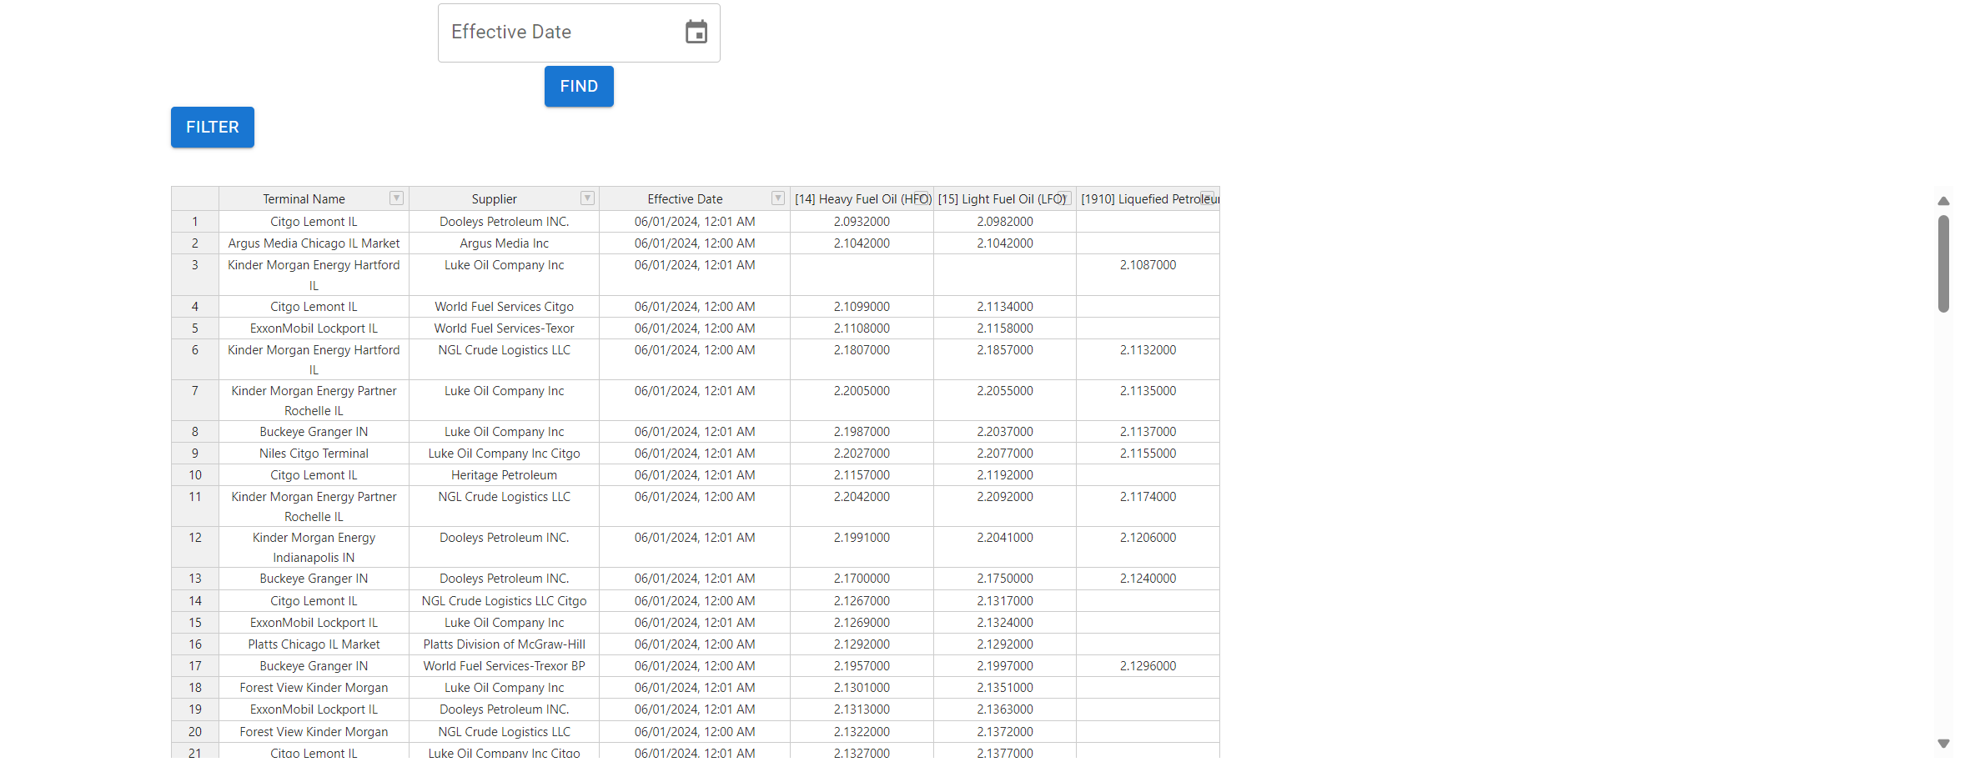Click NGL Crude Logistics LLC Citgo cell
This screenshot has height=762, width=1980.
[504, 601]
